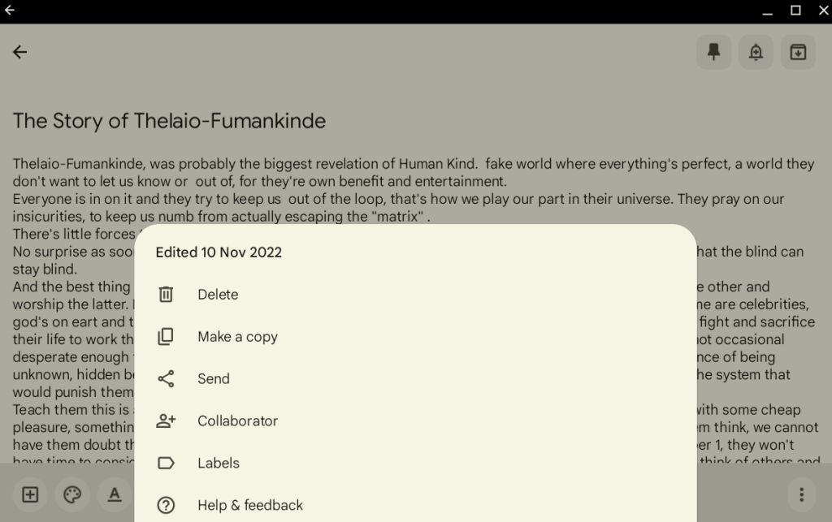Pin this note with the pin icon

[x=713, y=52]
